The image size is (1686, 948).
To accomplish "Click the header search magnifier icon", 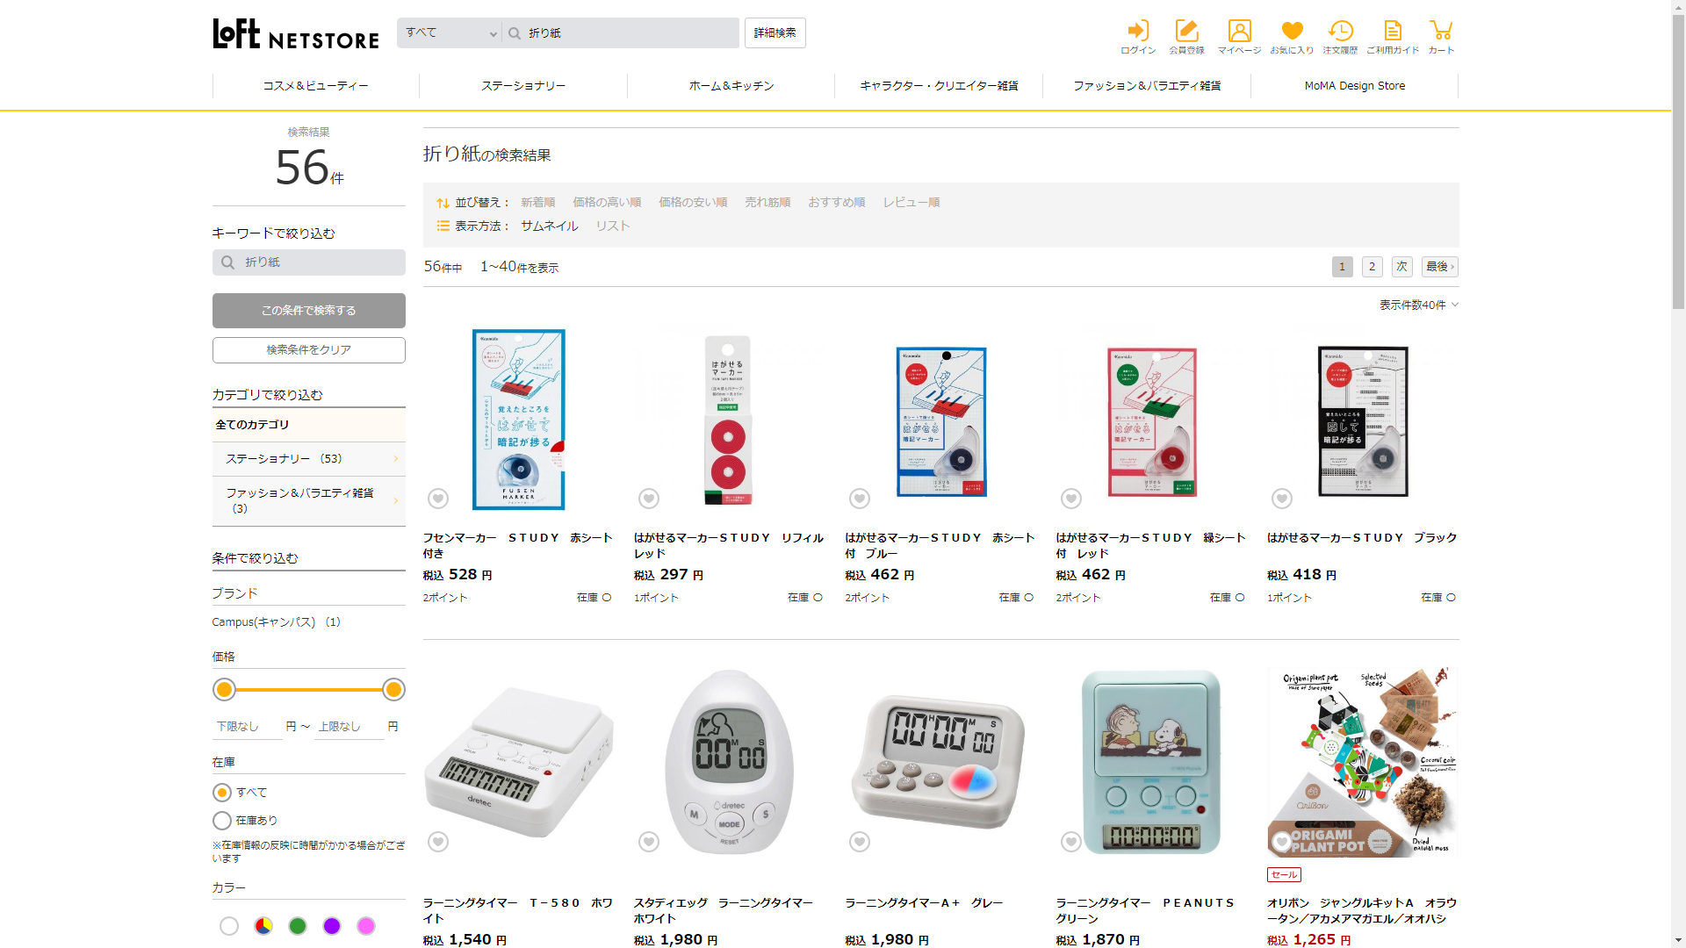I will (515, 33).
